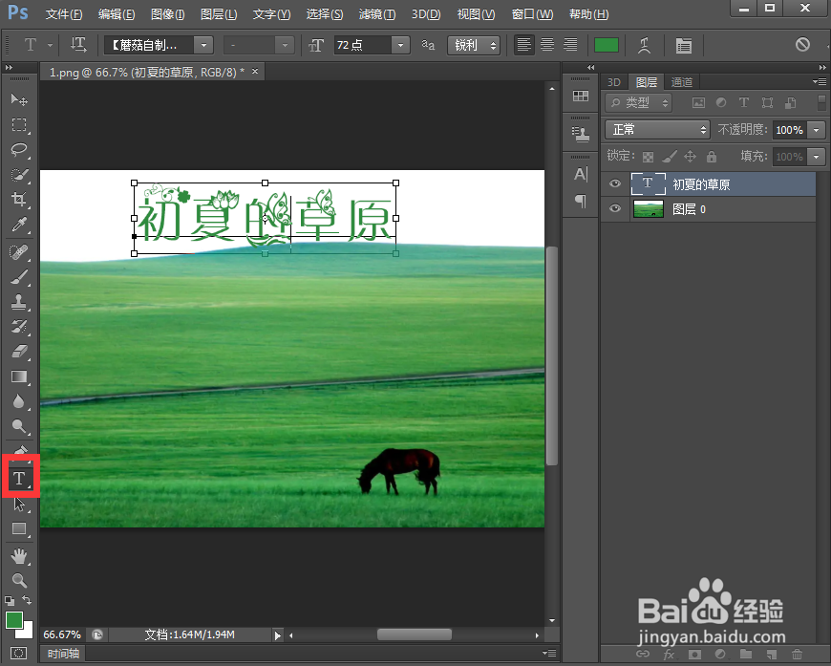The height and width of the screenshot is (666, 831).
Task: Hide the 图层 0 layer
Action: pyautogui.click(x=614, y=208)
